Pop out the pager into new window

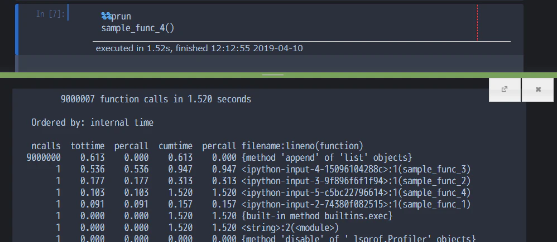[x=505, y=90]
